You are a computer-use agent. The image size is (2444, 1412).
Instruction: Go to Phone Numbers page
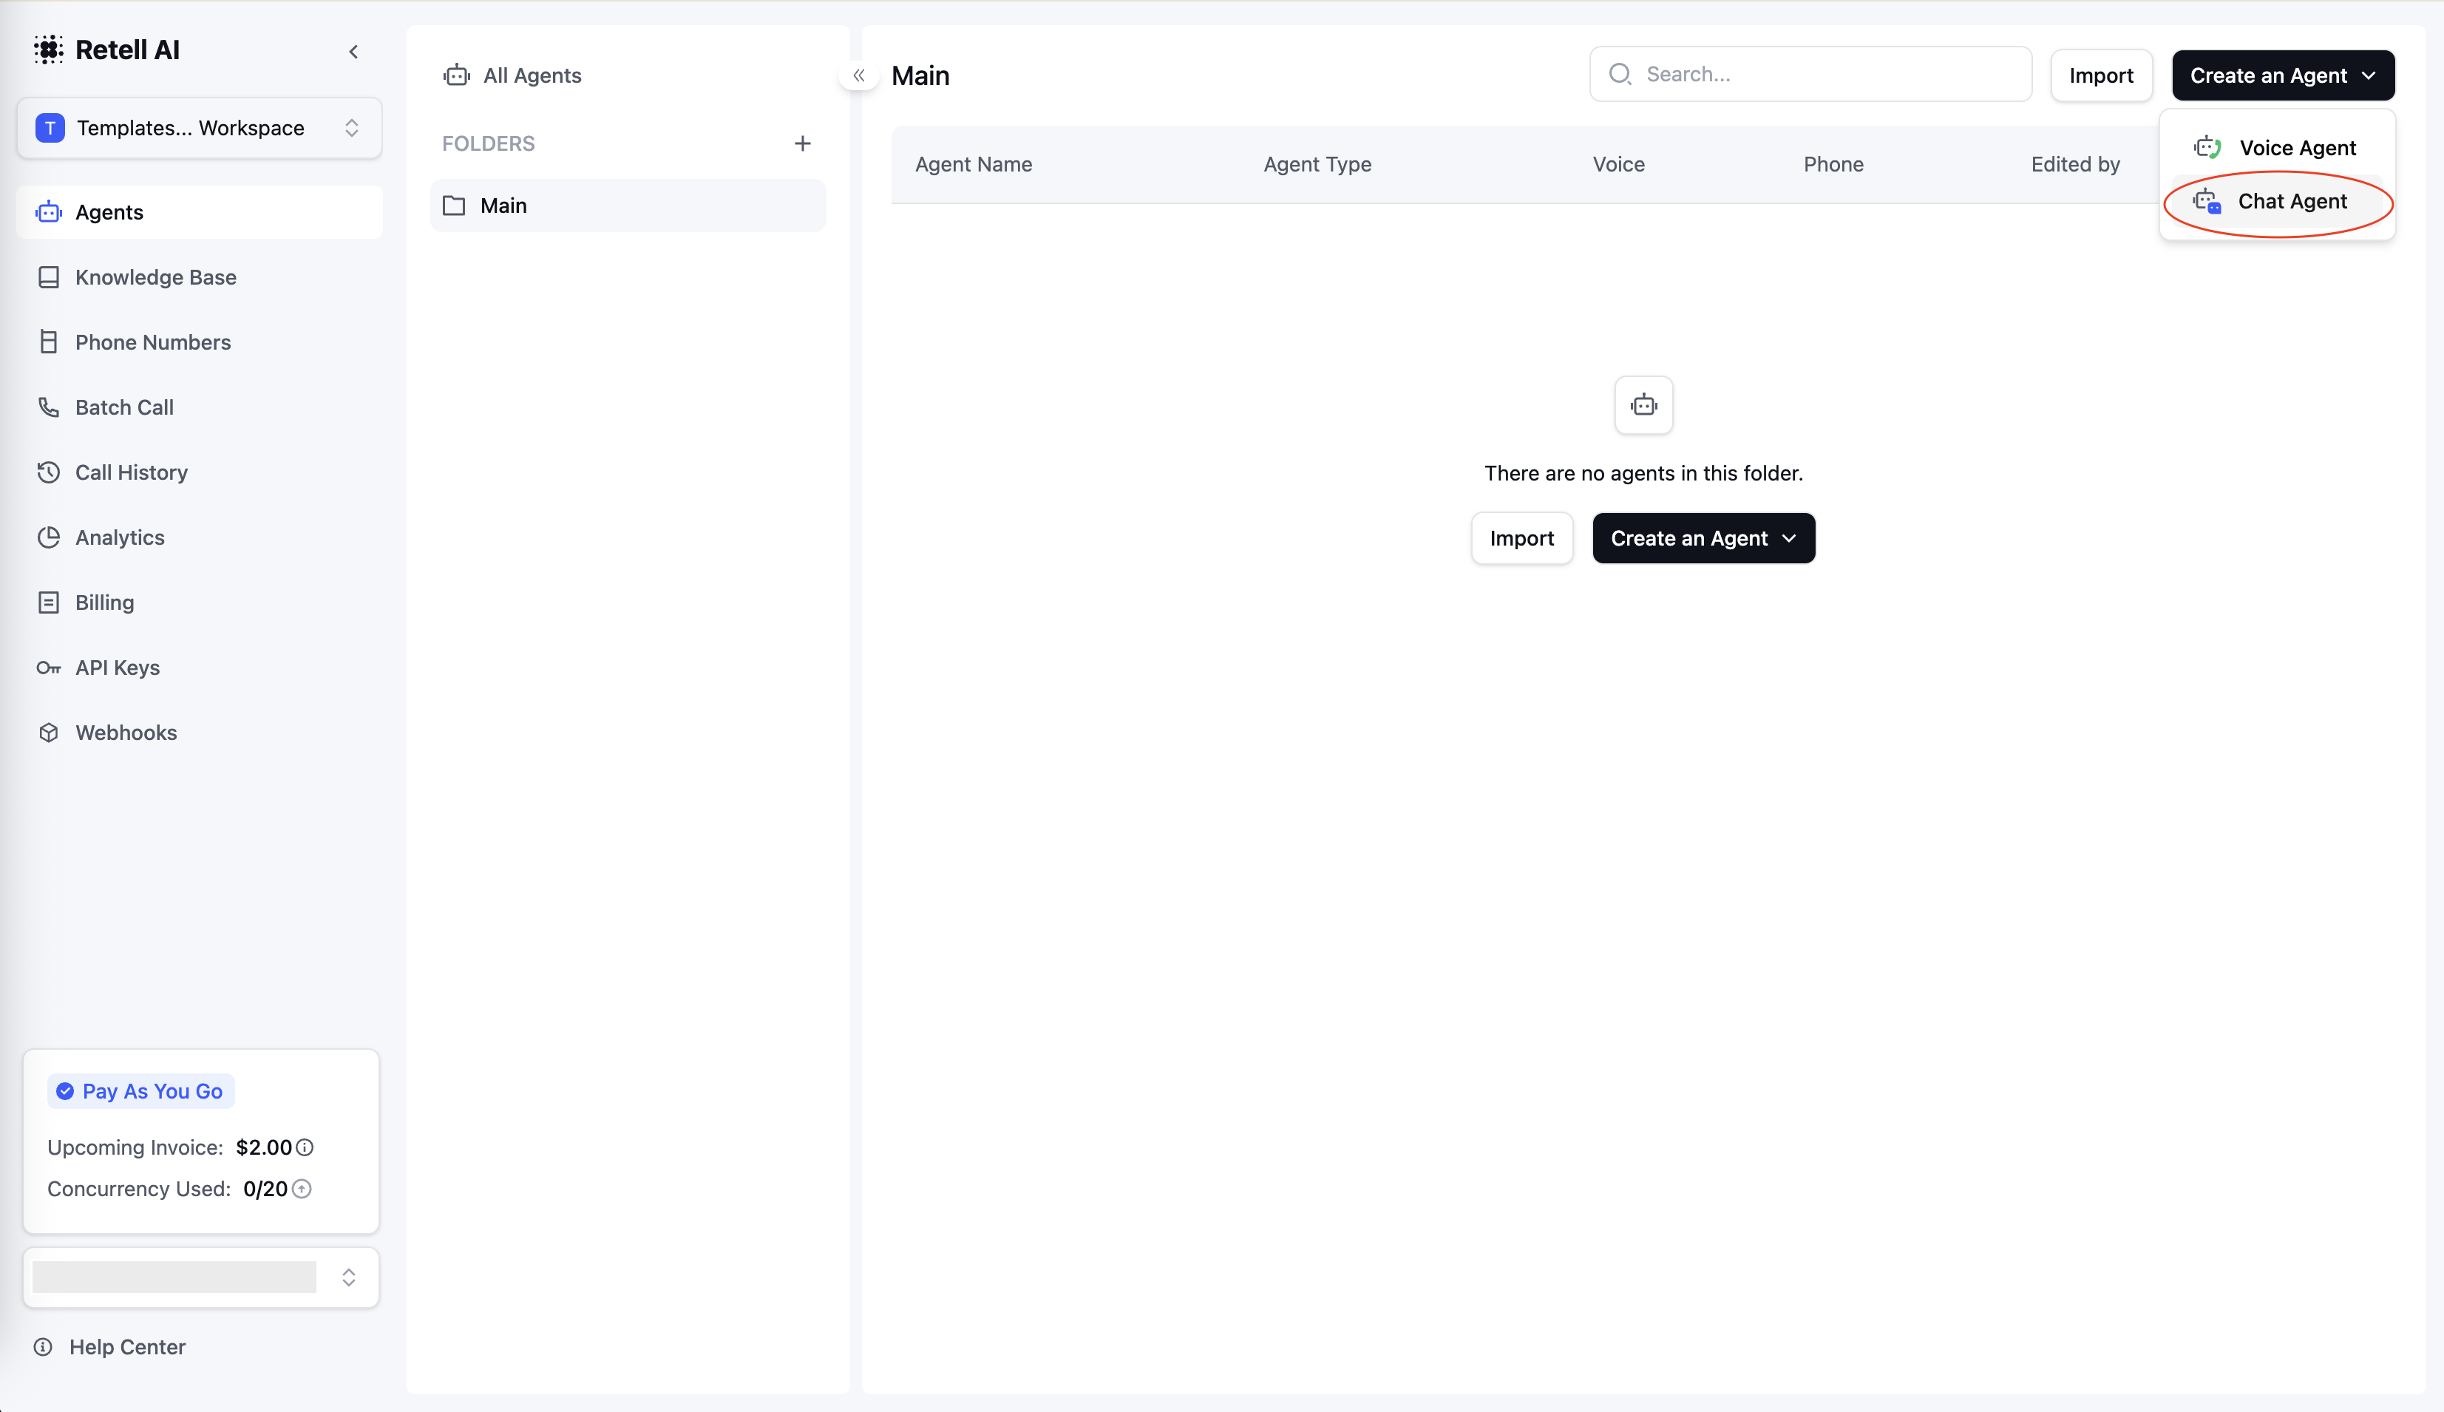(200, 342)
